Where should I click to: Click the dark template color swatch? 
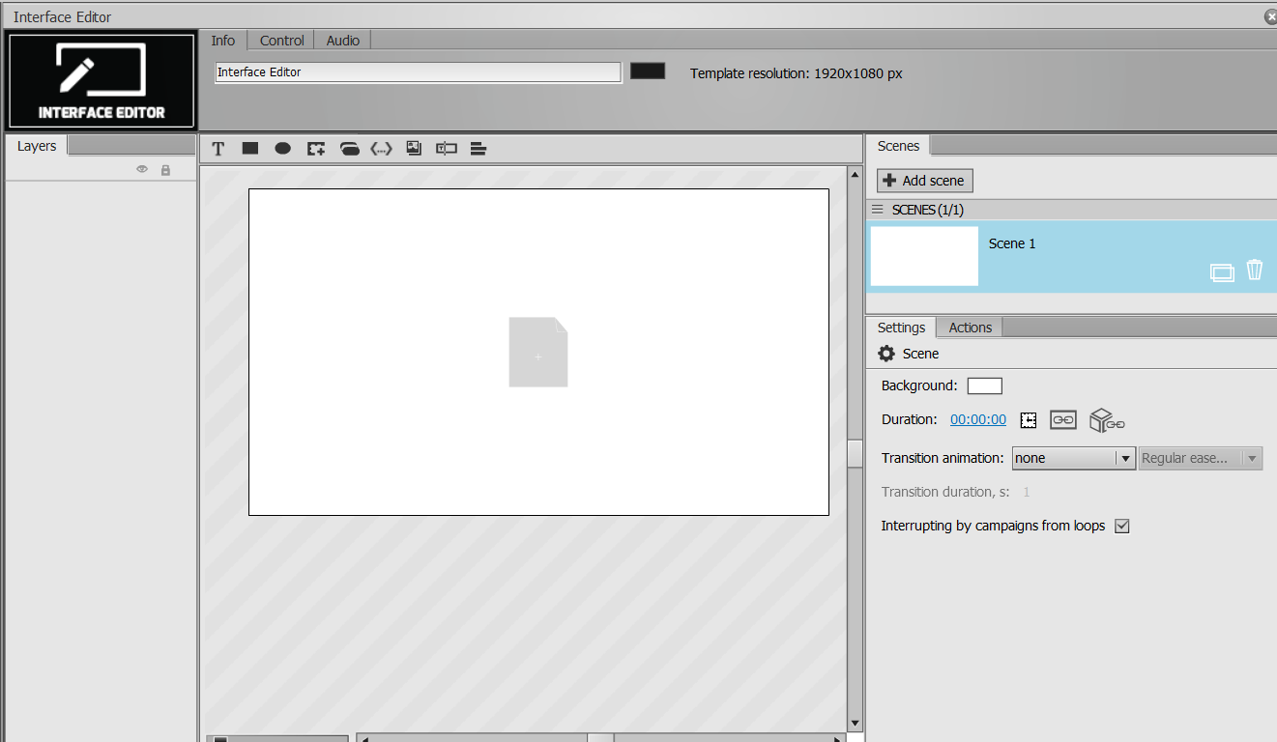(648, 71)
